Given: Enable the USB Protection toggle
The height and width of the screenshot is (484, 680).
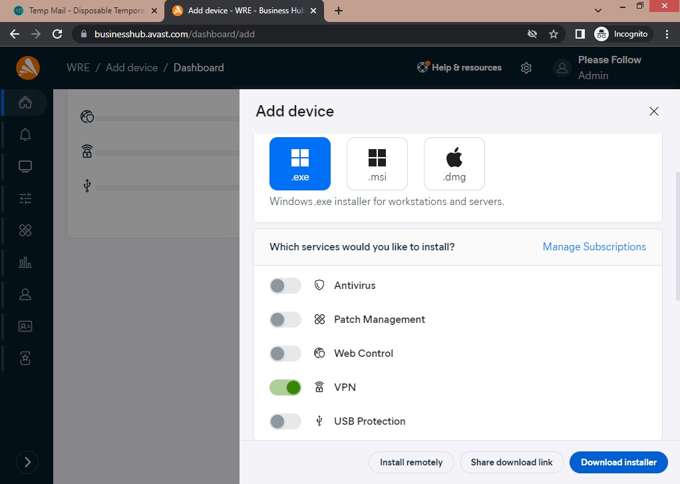Looking at the screenshot, I should [x=285, y=421].
